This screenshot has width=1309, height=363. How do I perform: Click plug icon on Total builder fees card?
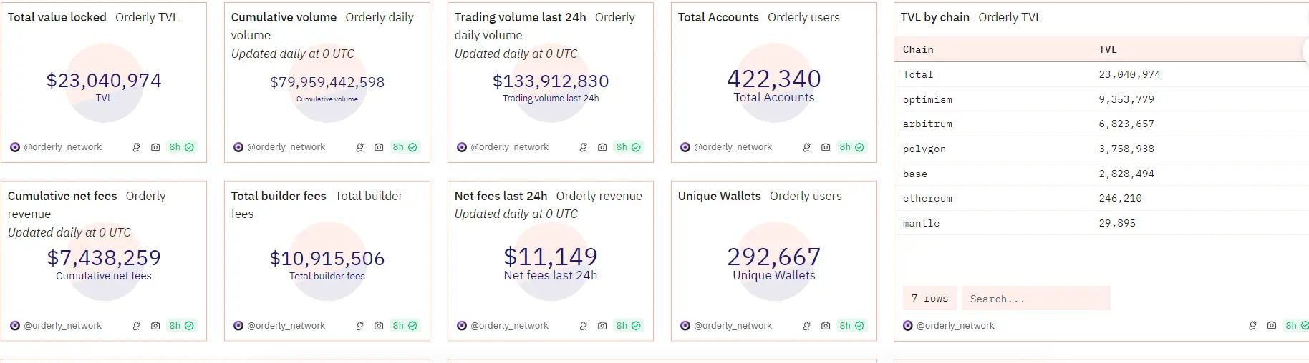pos(359,326)
